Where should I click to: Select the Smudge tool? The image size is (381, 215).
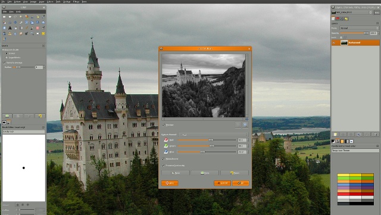21,33
